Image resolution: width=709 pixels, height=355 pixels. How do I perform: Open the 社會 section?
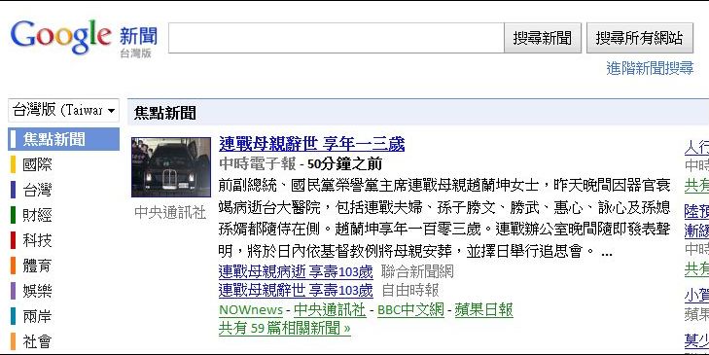(x=37, y=341)
